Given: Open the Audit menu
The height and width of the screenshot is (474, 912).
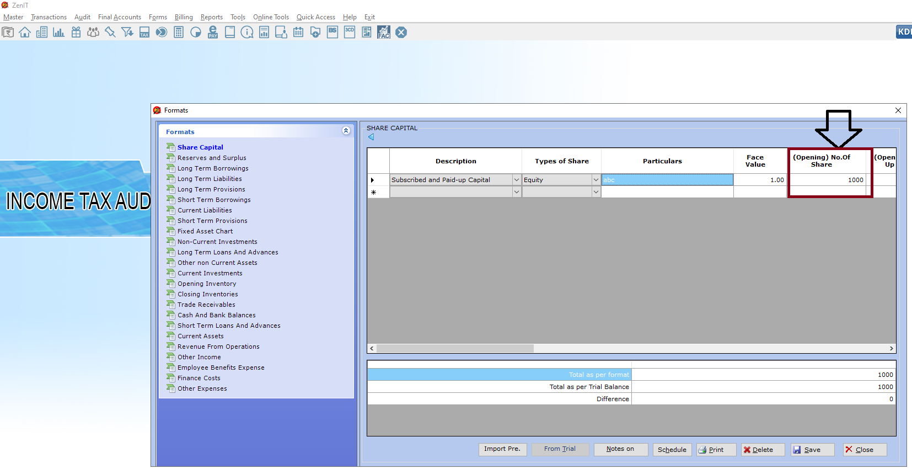Looking at the screenshot, I should coord(82,17).
